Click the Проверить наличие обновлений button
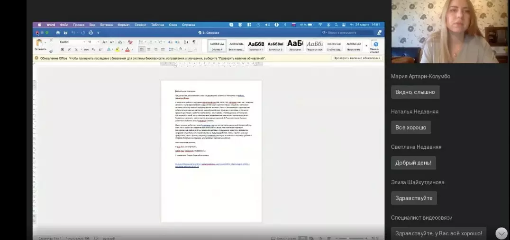Viewport: 510px width, 240px height. [x=356, y=58]
